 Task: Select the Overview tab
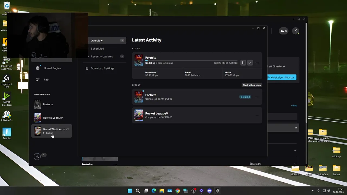tap(105, 41)
